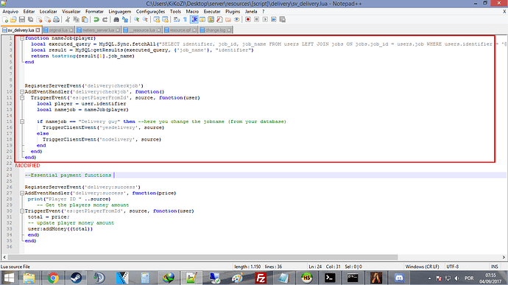
Task: Click the Print toolbar icon
Action: click(57, 19)
